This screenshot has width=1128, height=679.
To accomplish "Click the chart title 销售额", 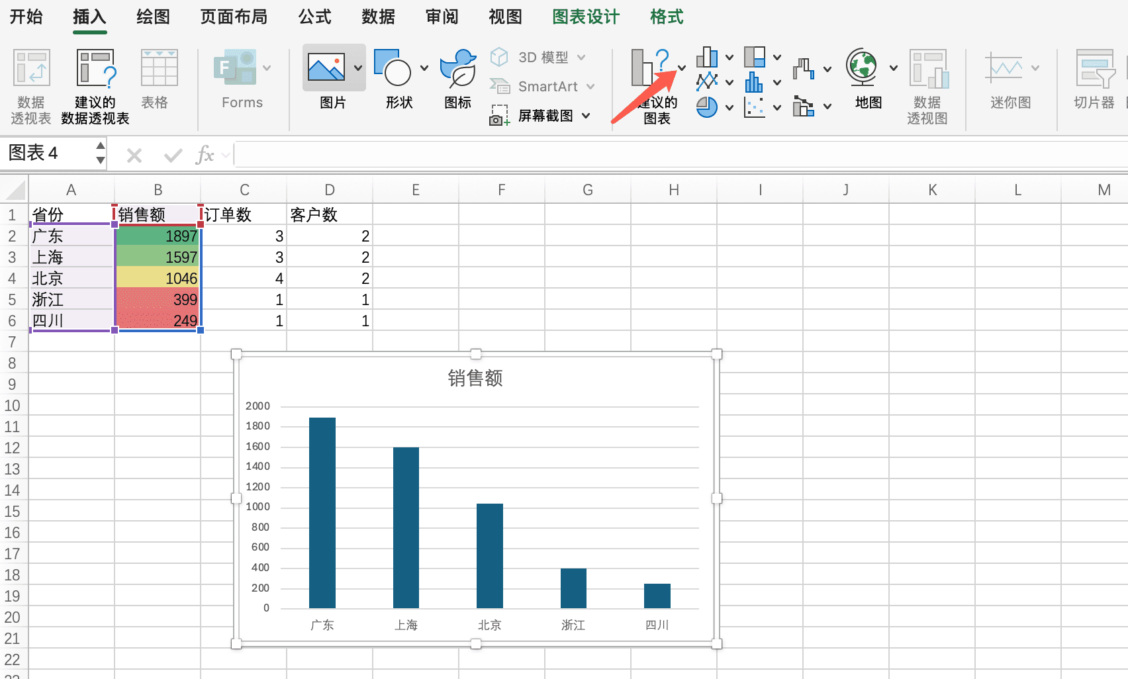I will point(475,378).
